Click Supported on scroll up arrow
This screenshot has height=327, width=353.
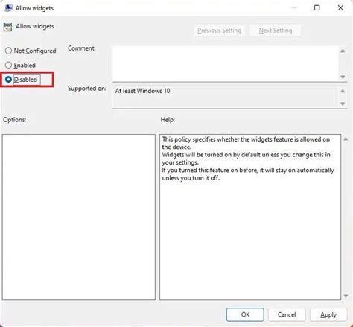click(x=343, y=91)
